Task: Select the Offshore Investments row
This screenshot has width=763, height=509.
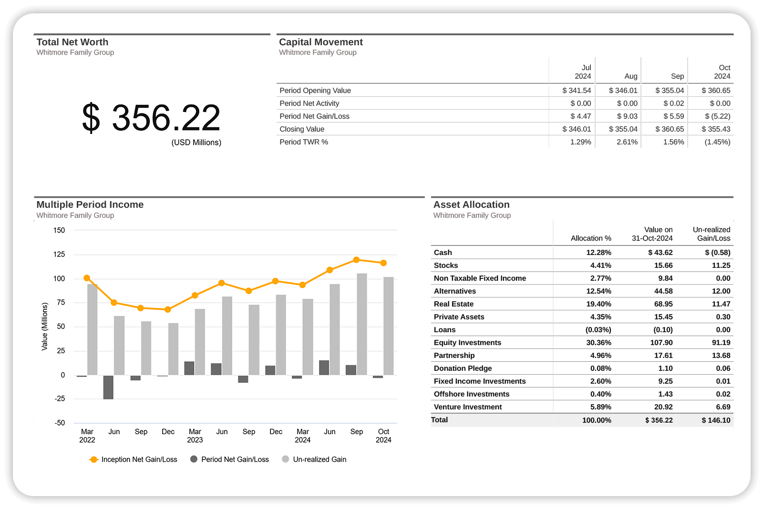Action: (582, 394)
